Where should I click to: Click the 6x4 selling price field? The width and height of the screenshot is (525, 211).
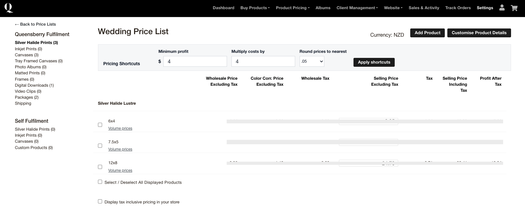click(x=368, y=121)
